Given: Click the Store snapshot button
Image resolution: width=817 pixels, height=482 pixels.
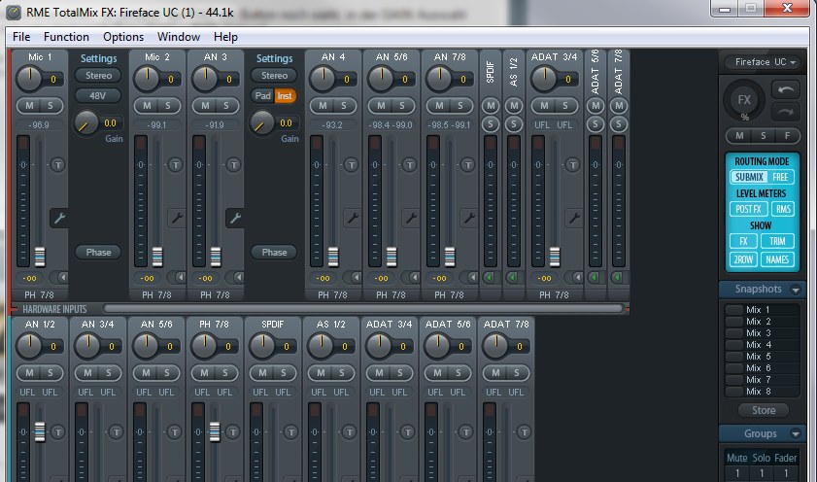Looking at the screenshot, I should click(x=764, y=411).
